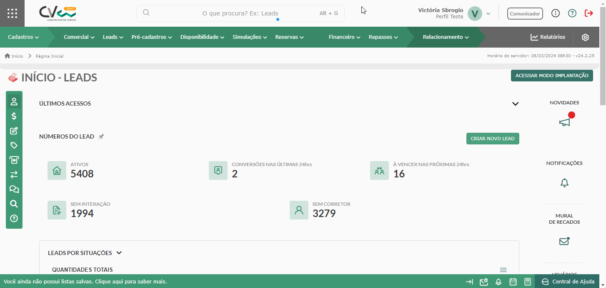Image resolution: width=606 pixels, height=288 pixels.
Task: Open the Pré-cadastros dropdown menu
Action: coord(152,37)
